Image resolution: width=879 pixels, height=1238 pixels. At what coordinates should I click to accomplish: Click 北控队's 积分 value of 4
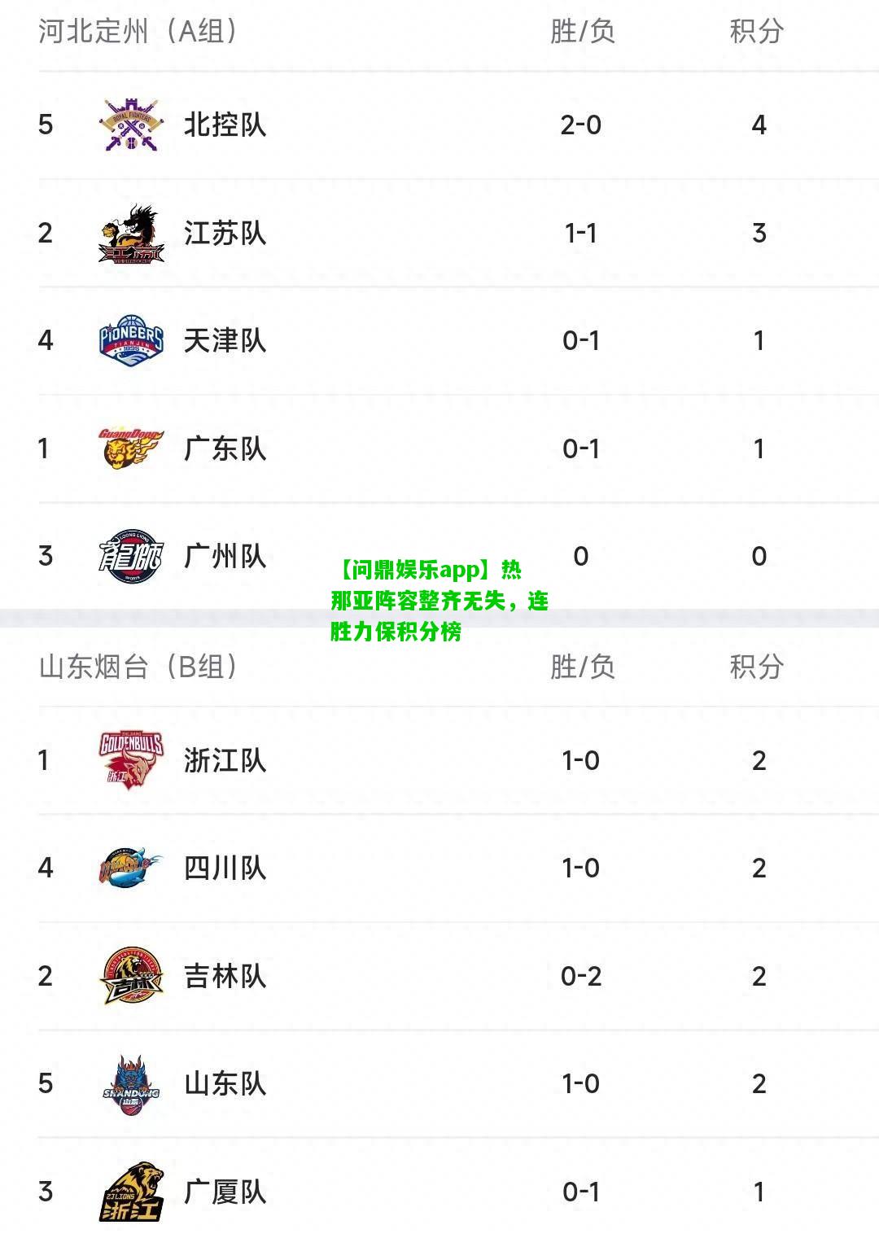759,125
